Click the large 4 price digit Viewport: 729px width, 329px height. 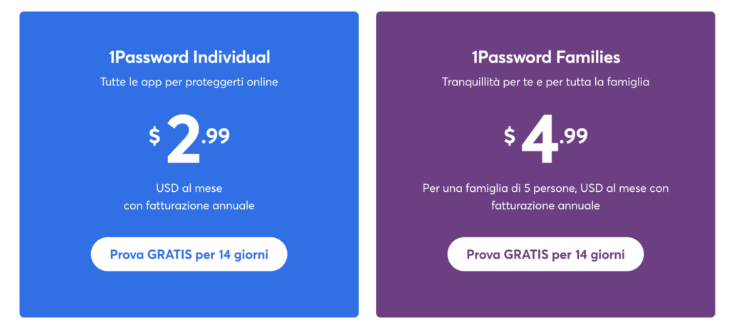pyautogui.click(x=540, y=139)
